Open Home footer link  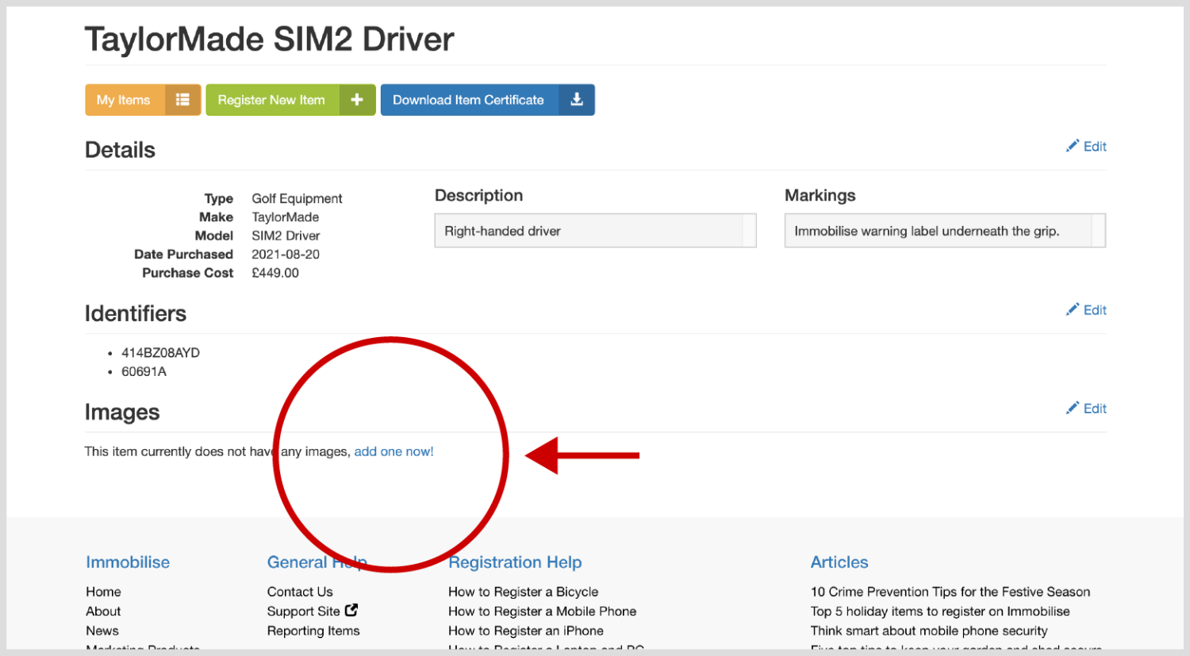pyautogui.click(x=103, y=592)
